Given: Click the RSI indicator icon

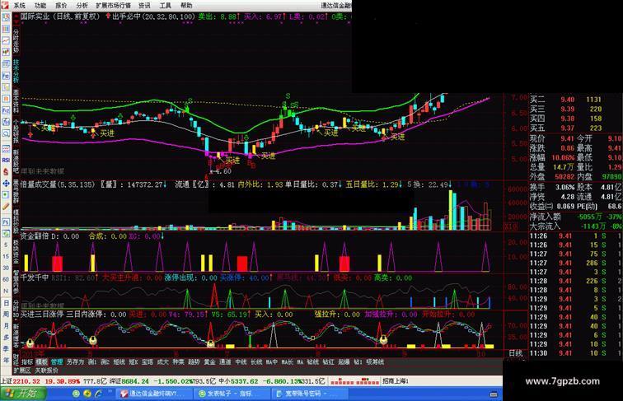Looking at the screenshot, I should coord(6,160).
